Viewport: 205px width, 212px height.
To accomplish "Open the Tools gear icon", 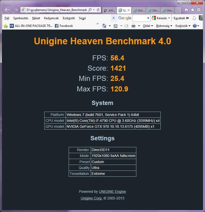I will (x=199, y=10).
